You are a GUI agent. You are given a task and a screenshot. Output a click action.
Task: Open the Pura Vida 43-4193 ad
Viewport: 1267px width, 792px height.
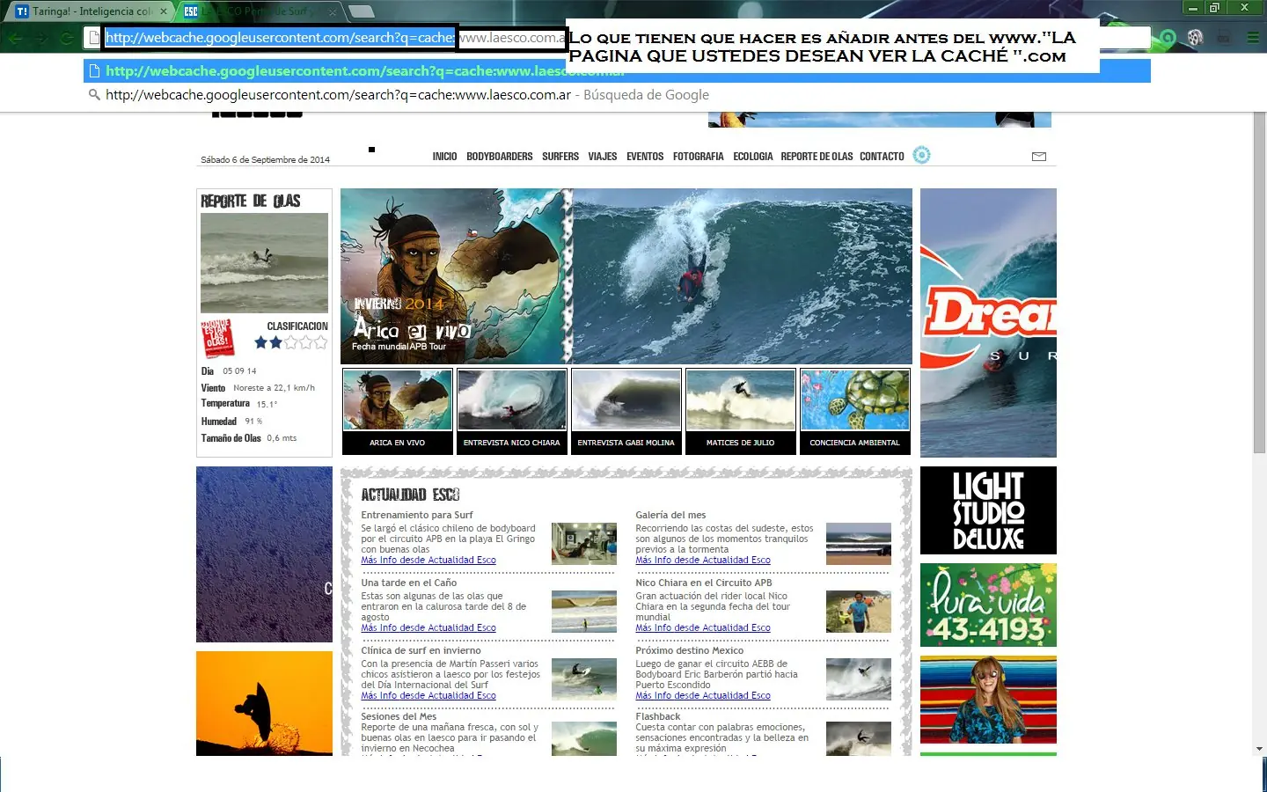[x=988, y=605]
